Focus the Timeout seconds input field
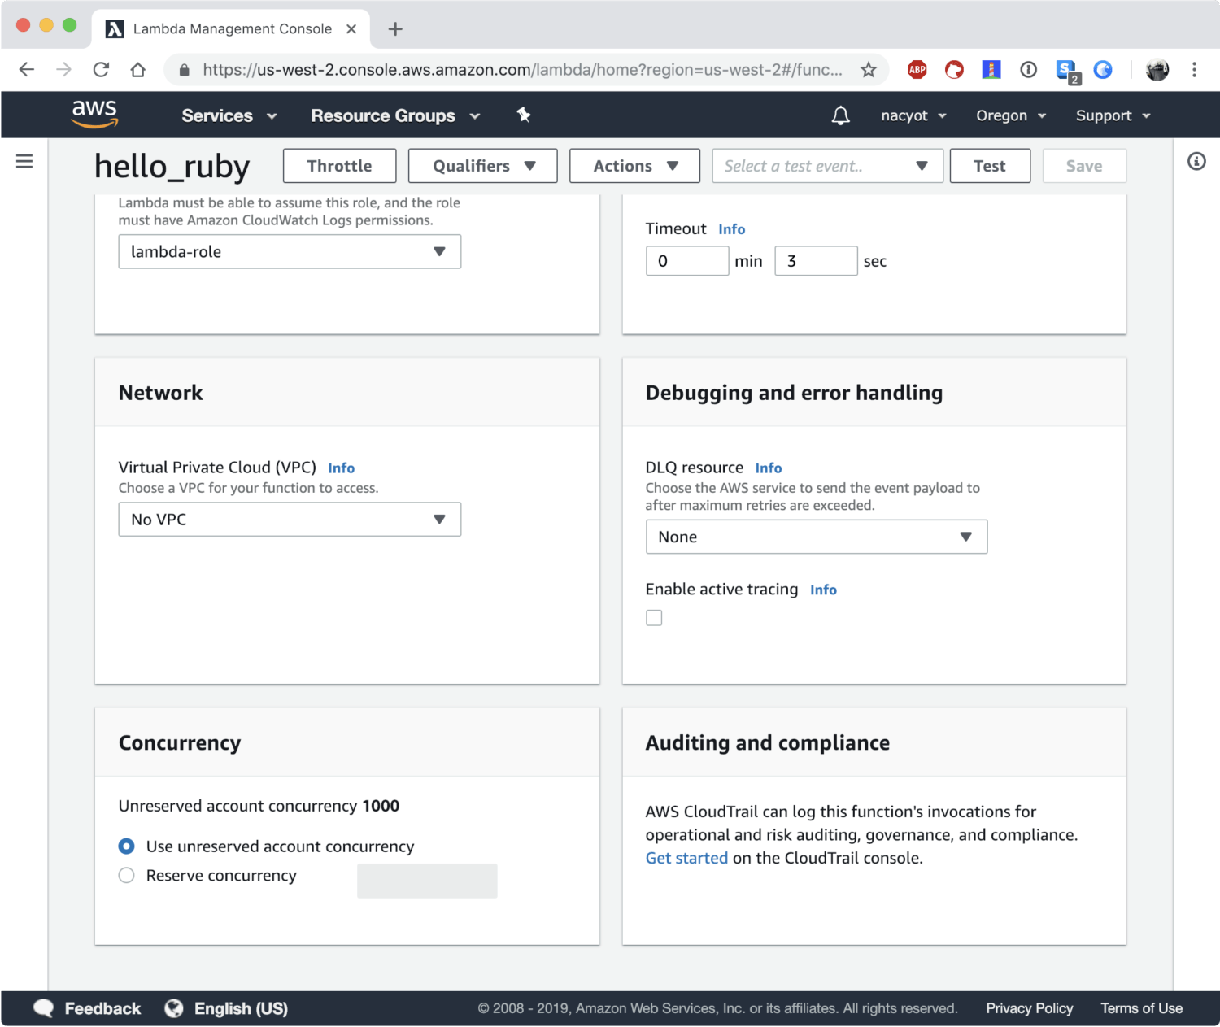This screenshot has width=1220, height=1027. coord(816,261)
